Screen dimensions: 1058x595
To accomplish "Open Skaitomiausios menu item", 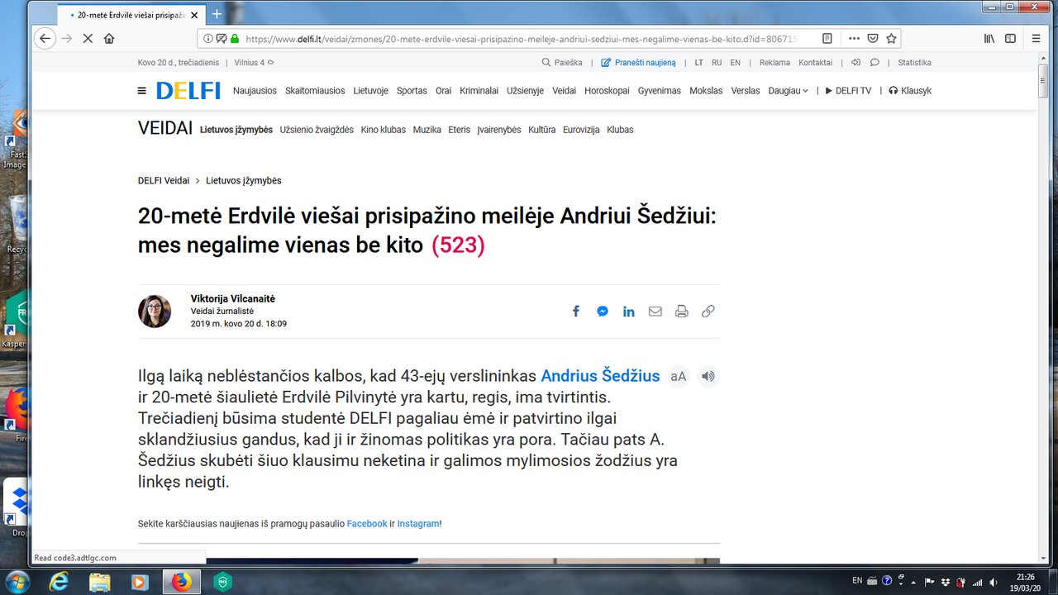I will (315, 91).
